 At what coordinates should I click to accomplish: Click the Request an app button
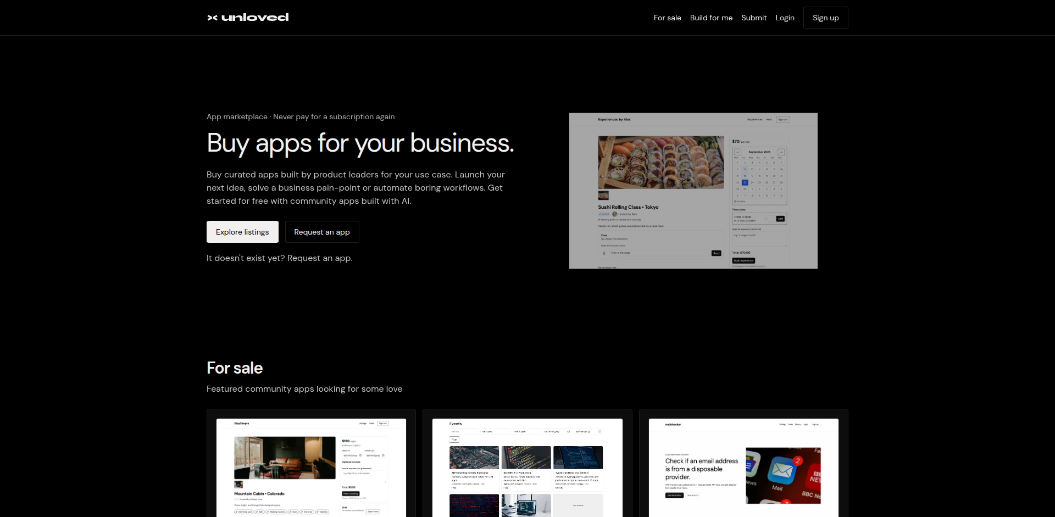[x=322, y=232]
